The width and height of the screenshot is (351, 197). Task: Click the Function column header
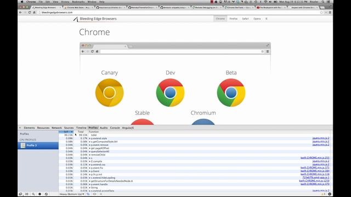(x=94, y=132)
